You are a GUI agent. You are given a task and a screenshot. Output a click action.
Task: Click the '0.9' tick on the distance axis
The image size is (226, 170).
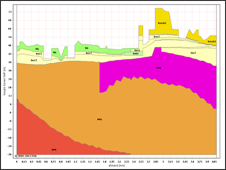point(61,162)
